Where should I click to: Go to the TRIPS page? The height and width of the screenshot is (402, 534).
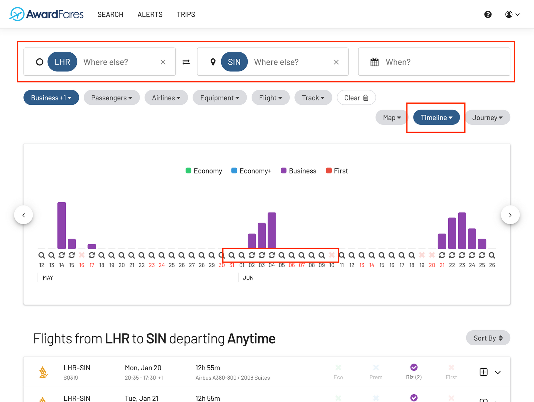click(x=186, y=14)
